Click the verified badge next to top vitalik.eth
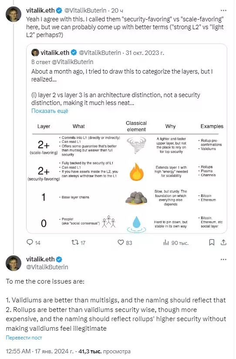Screen dimensions: 236x359 point(59,10)
